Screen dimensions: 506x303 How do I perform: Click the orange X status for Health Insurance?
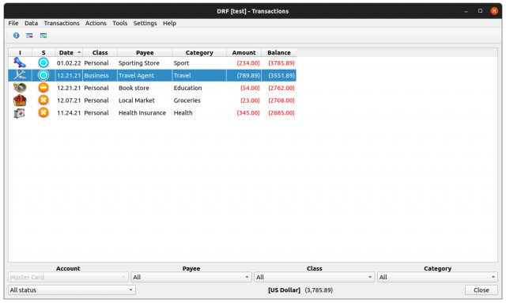pyautogui.click(x=43, y=112)
